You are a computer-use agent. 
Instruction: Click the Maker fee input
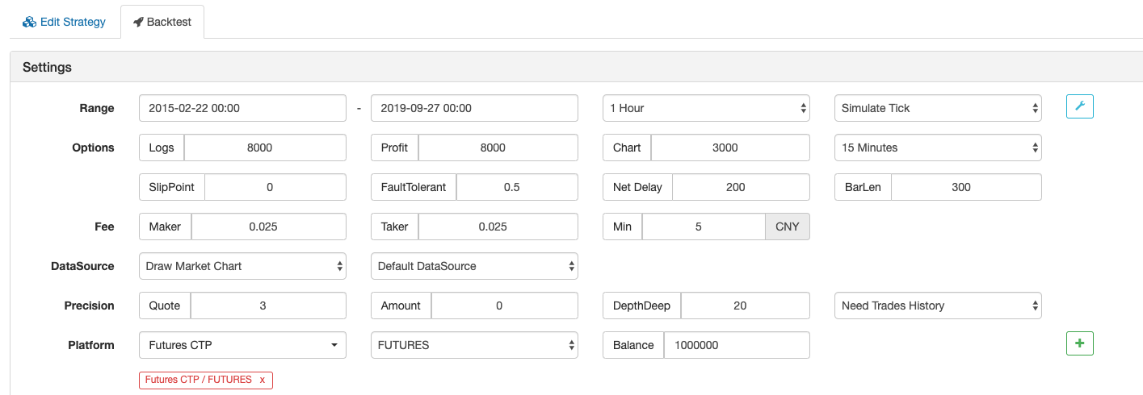[x=268, y=227]
